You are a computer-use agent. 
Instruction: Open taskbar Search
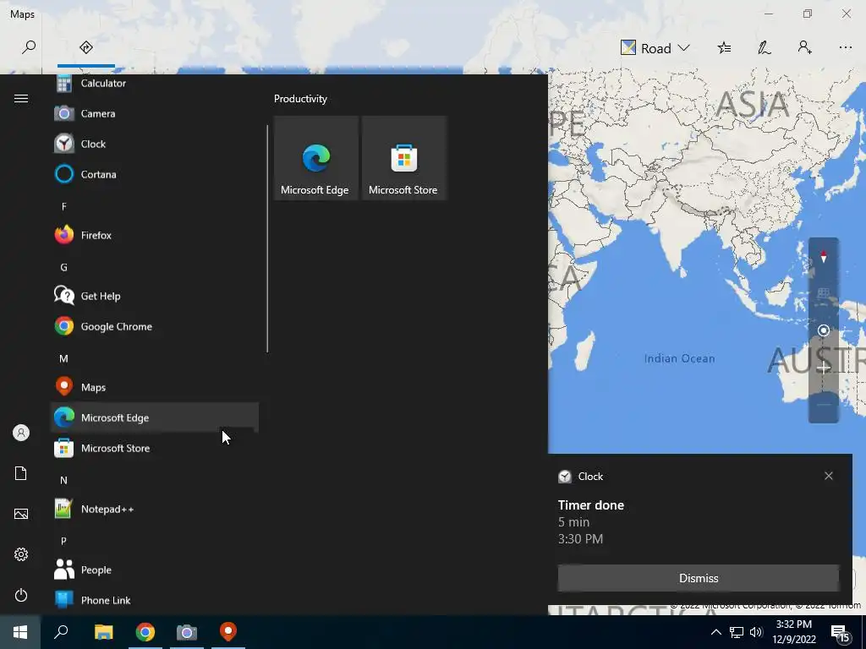(61, 632)
